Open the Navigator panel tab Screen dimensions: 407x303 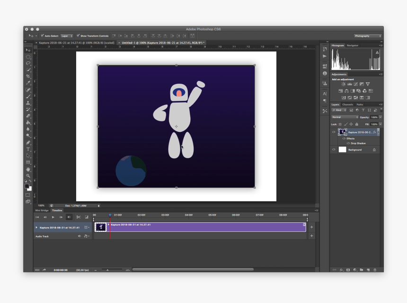[x=353, y=45]
